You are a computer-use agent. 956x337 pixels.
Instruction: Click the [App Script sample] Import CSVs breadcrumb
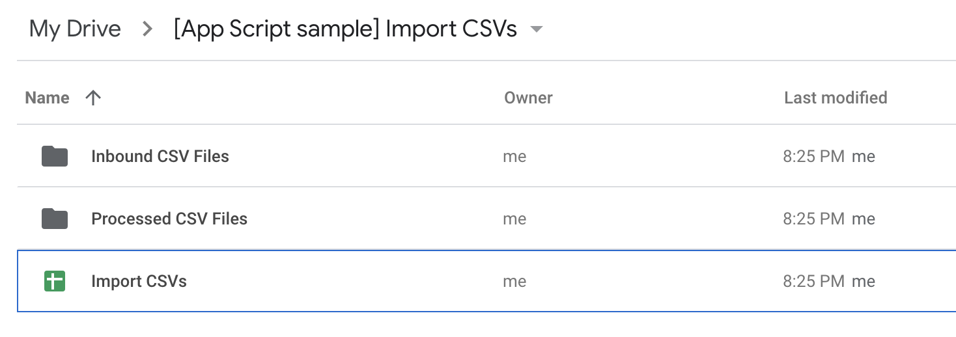point(345,29)
